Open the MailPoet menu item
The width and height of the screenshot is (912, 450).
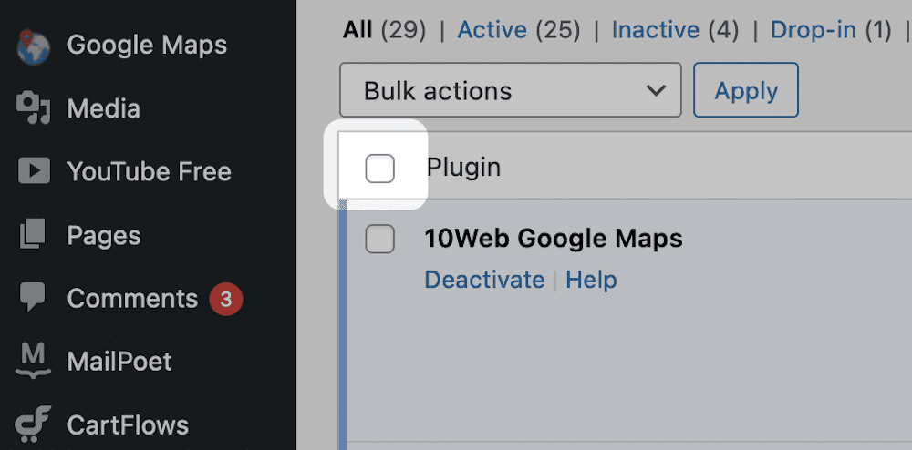(119, 362)
